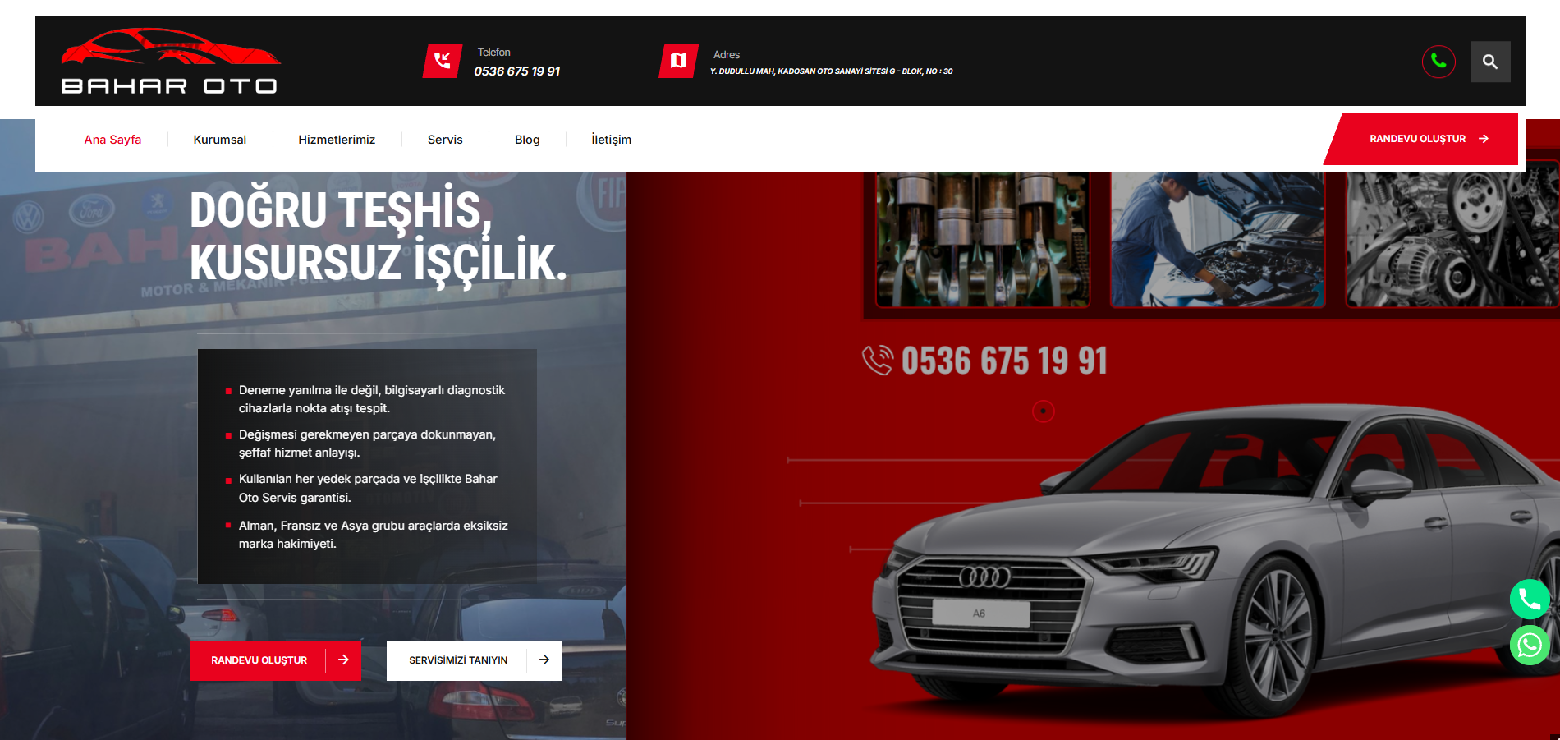The width and height of the screenshot is (1560, 740).
Task: Open the Servis menu item
Action: [x=445, y=140]
